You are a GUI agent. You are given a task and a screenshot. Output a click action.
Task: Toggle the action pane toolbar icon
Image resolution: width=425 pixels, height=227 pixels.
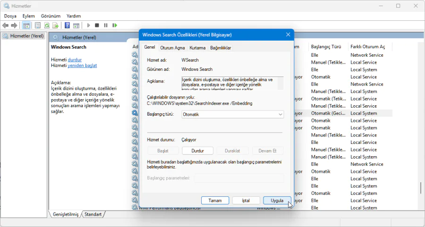tap(76, 25)
